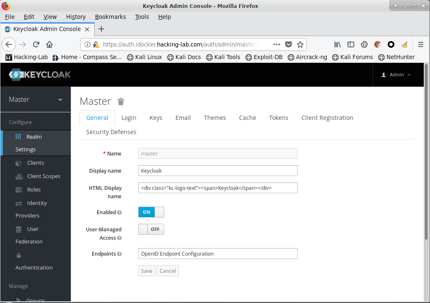Click the HTML Display name field

click(218, 188)
